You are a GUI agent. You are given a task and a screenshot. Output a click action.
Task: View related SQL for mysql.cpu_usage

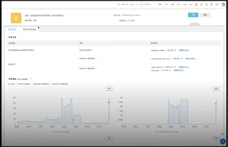[x=184, y=50]
